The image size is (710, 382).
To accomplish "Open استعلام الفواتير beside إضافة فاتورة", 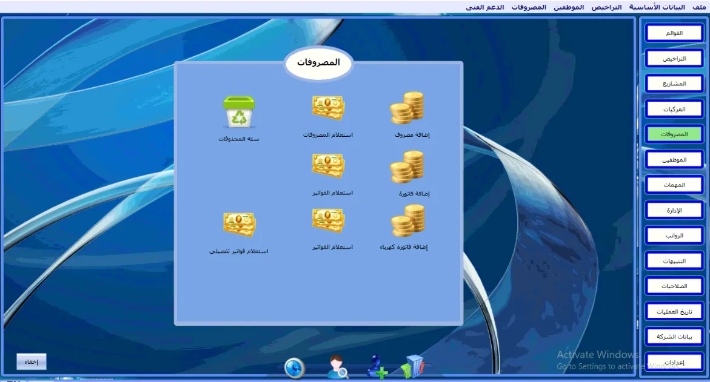I will click(x=328, y=166).
